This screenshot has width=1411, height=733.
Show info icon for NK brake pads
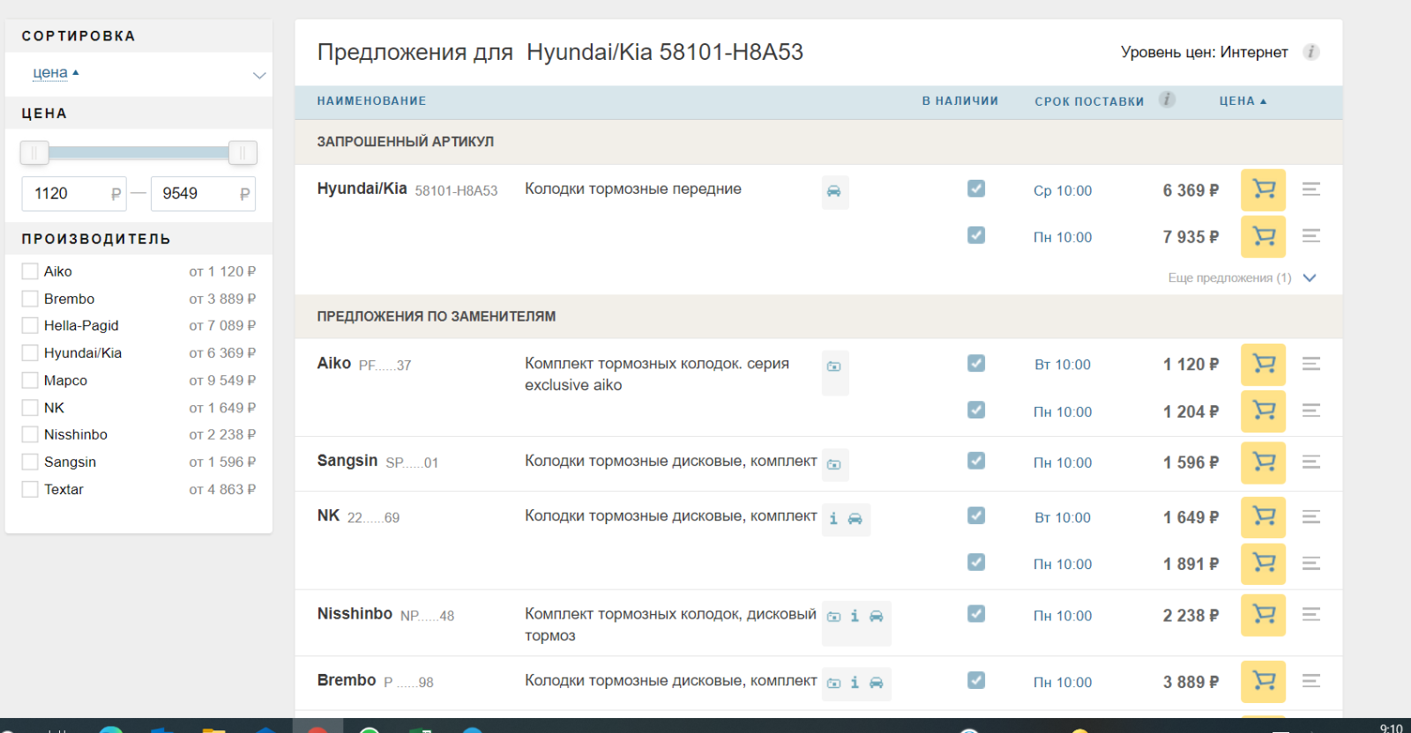coord(833,519)
